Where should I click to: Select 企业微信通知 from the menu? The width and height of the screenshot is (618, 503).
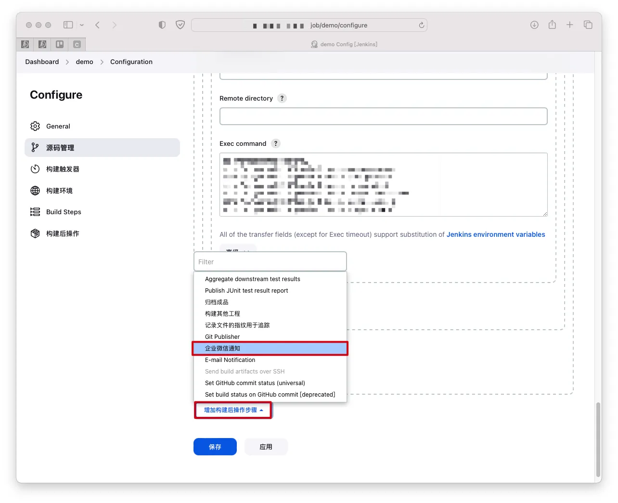coord(270,348)
